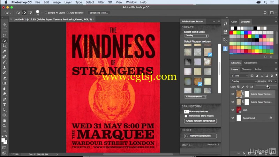Select the Zoom tool
This screenshot has width=279, height=157.
tap(4, 126)
